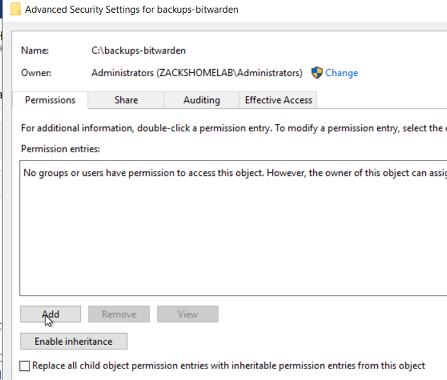The image size is (447, 380).
Task: Click the View button
Action: [x=188, y=314]
